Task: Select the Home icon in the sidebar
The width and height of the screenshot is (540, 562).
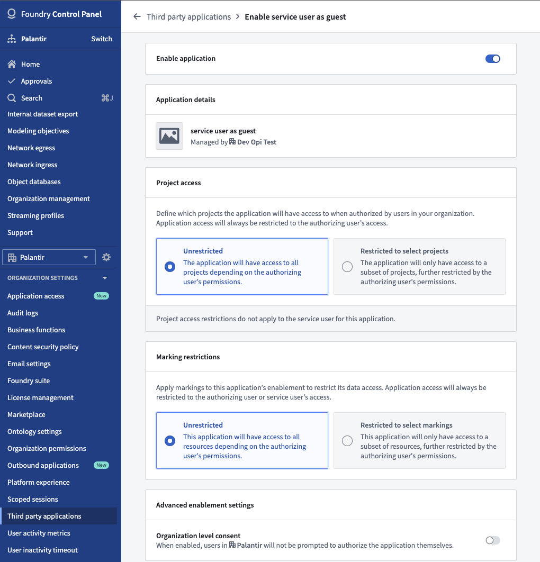Action: click(11, 64)
